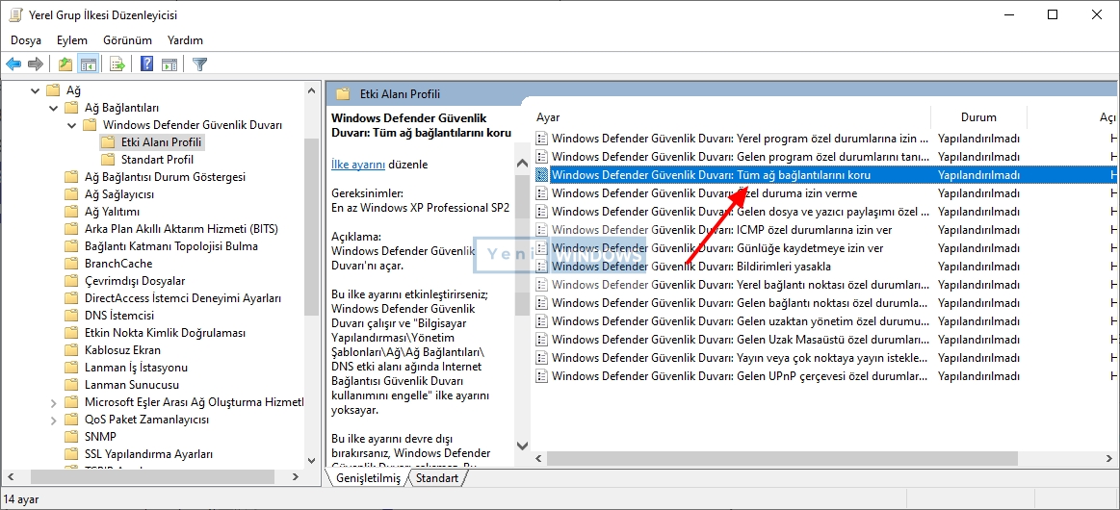The image size is (1120, 510).
Task: Sort by the Durum column header
Action: pyautogui.click(x=978, y=117)
